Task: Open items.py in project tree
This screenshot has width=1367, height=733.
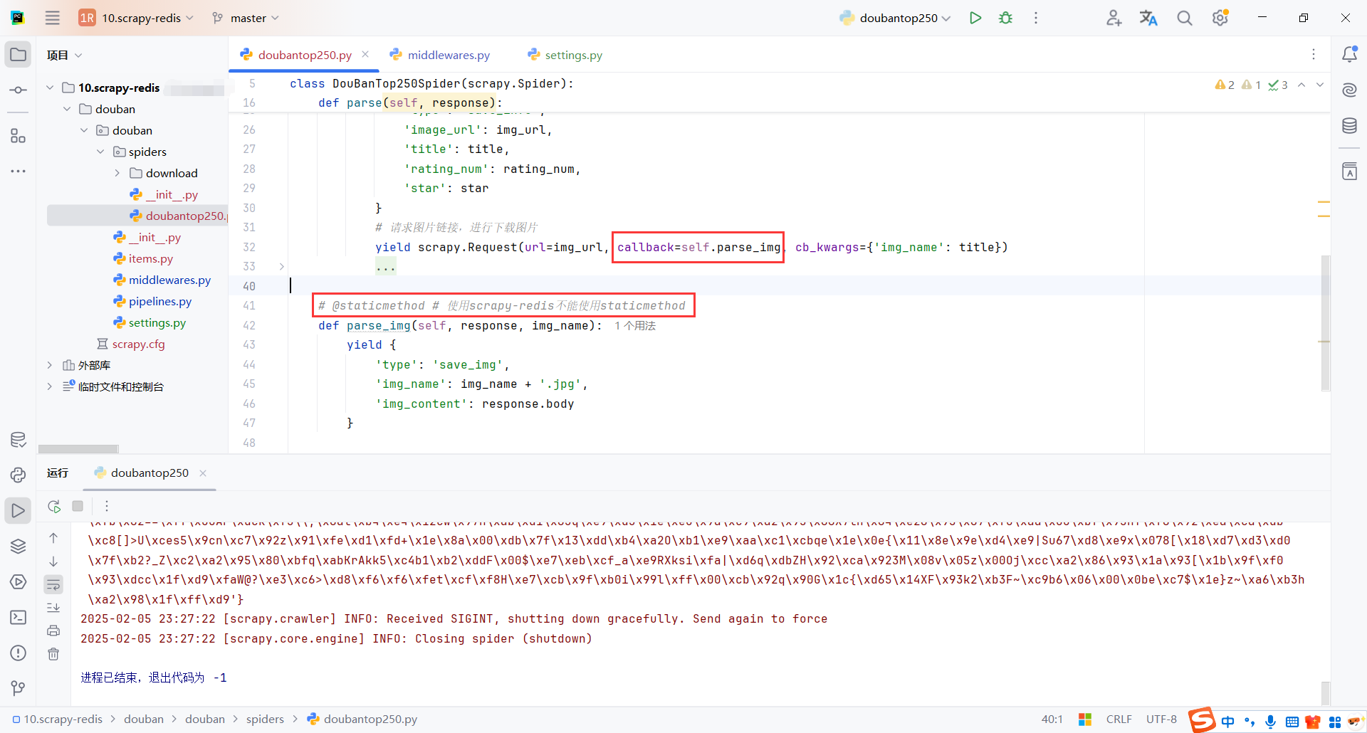Action: coord(150,258)
